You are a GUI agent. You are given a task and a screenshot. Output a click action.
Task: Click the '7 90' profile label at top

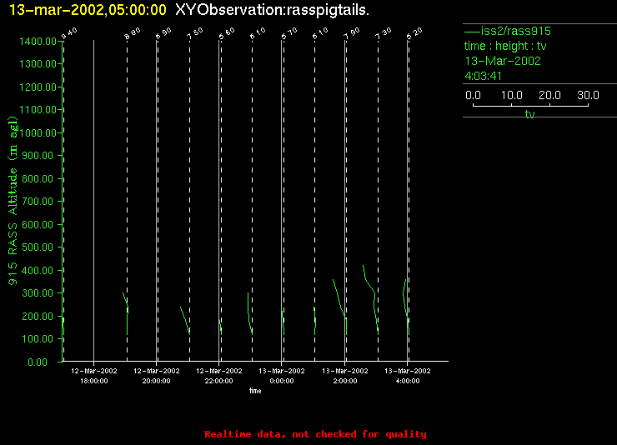point(351,34)
